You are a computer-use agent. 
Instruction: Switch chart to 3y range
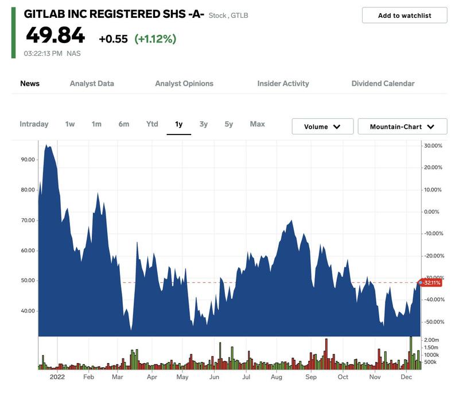204,124
